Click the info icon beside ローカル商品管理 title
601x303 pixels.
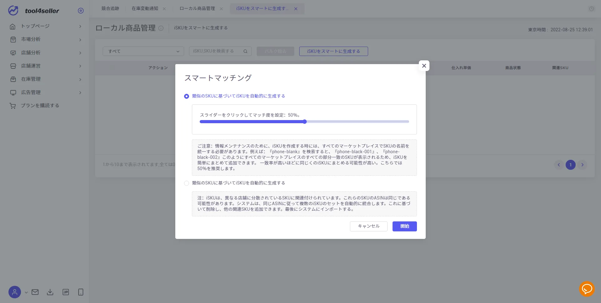[x=161, y=28]
